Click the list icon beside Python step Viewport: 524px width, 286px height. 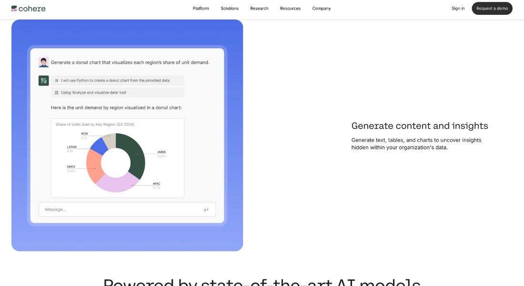coord(57,81)
